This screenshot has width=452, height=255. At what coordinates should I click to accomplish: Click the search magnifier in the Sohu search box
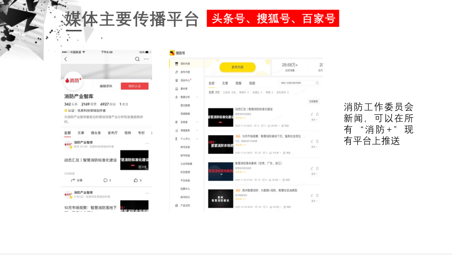[317, 83]
